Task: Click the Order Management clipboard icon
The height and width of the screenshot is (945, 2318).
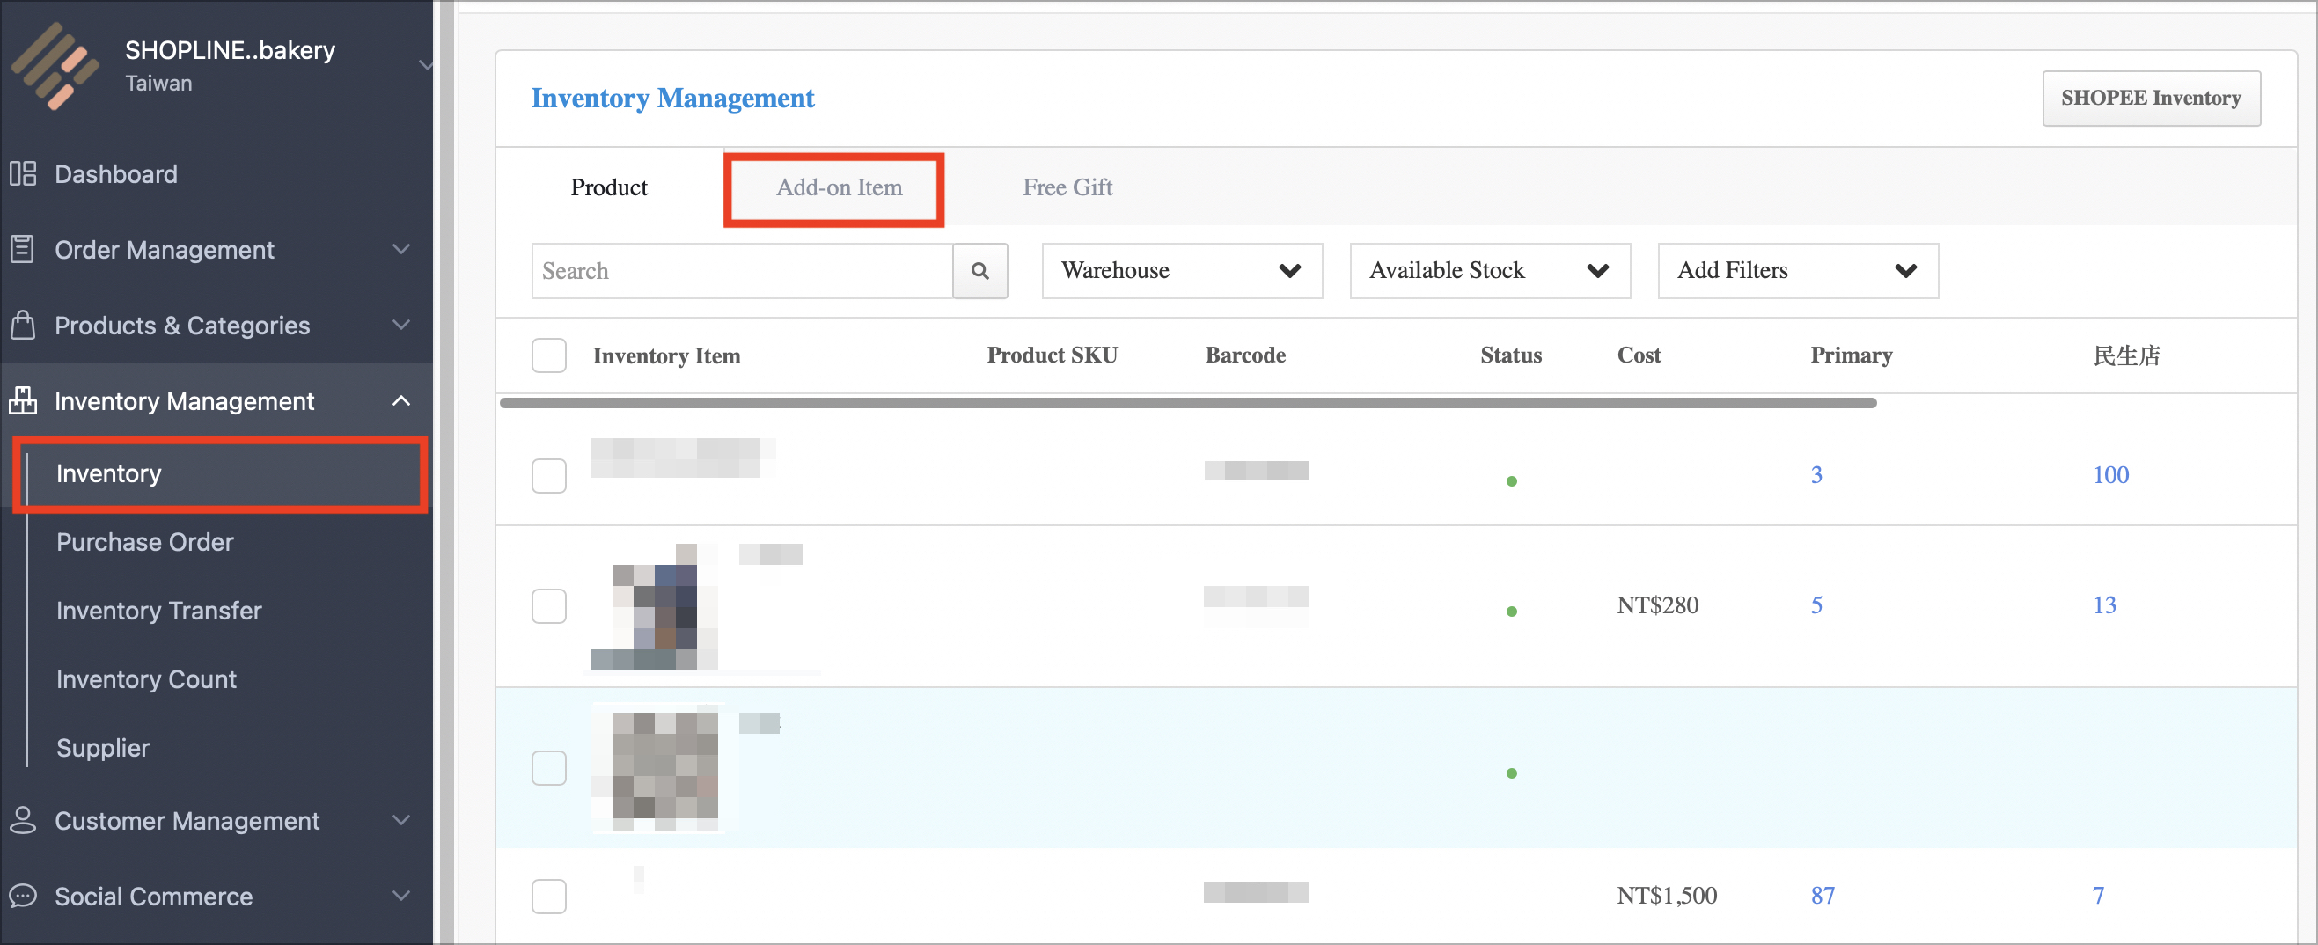Action: tap(23, 249)
